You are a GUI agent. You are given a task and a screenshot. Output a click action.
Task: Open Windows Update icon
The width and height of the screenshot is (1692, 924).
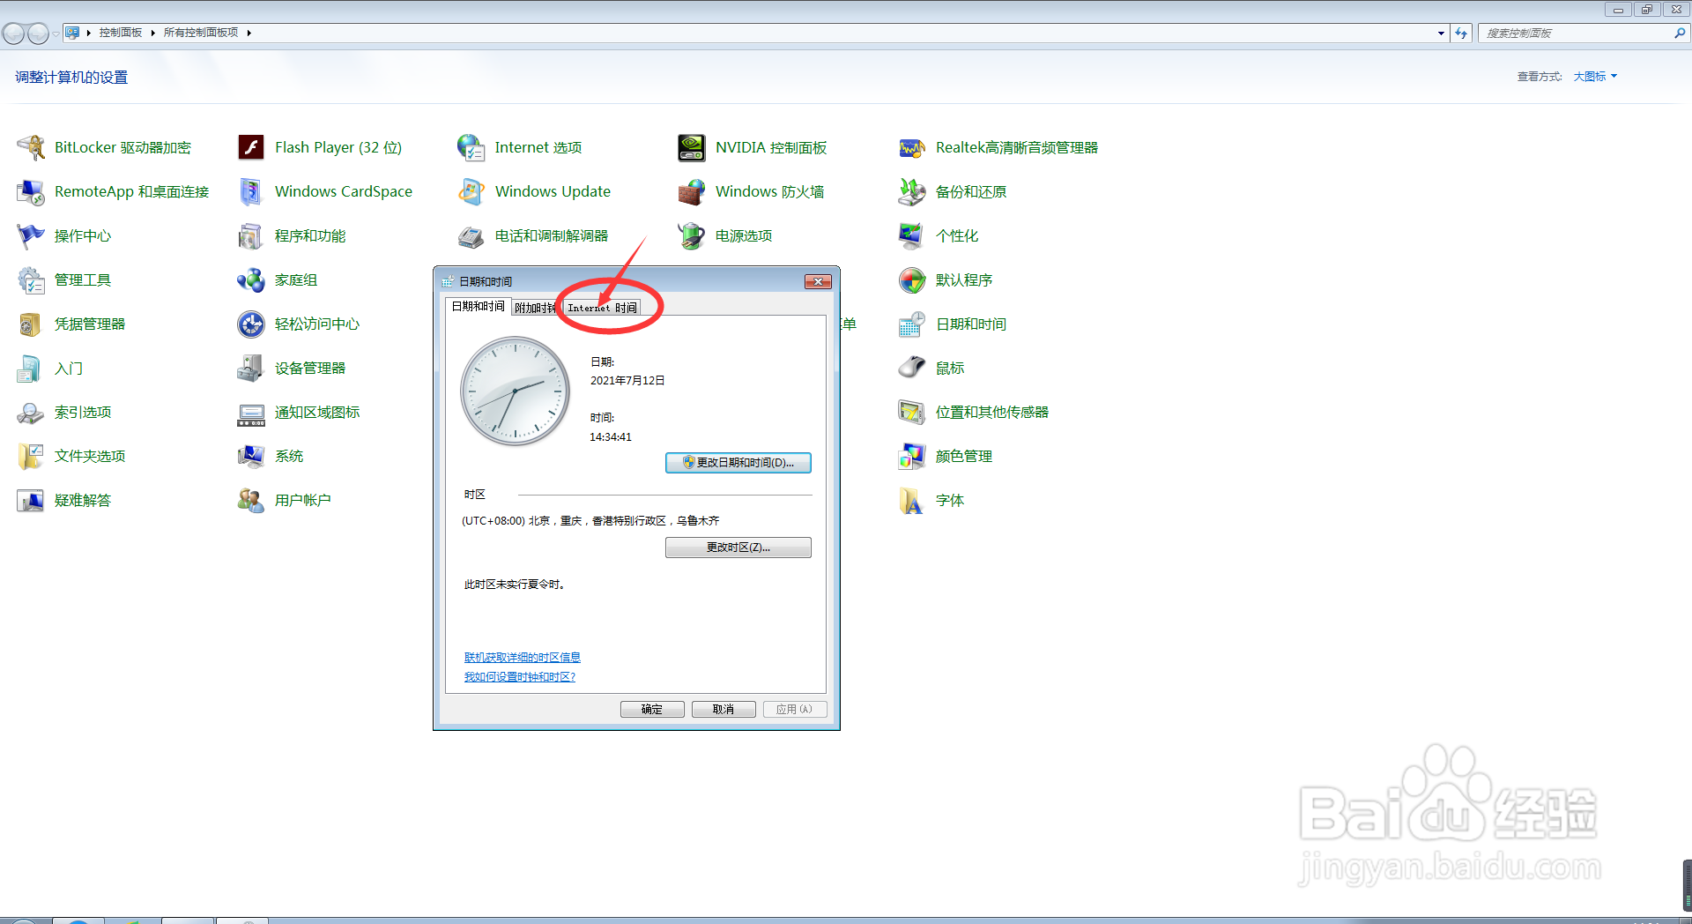click(x=471, y=191)
